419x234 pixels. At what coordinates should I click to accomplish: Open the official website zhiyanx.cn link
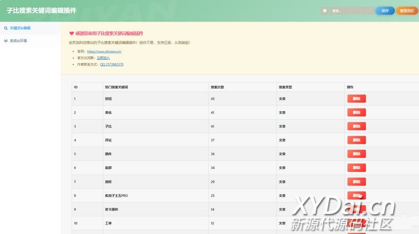click(104, 51)
